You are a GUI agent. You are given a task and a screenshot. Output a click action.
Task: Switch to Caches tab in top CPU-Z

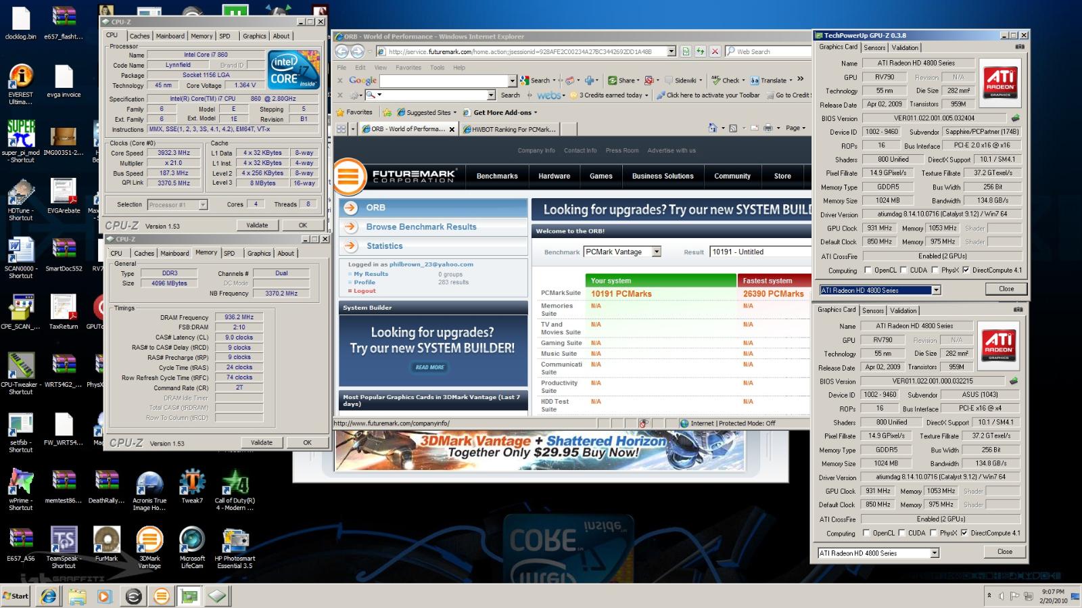[x=139, y=36]
